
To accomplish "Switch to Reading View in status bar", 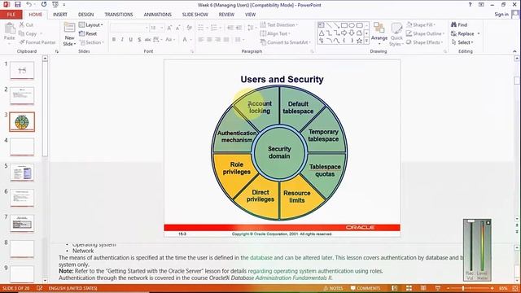I will tap(423, 288).
